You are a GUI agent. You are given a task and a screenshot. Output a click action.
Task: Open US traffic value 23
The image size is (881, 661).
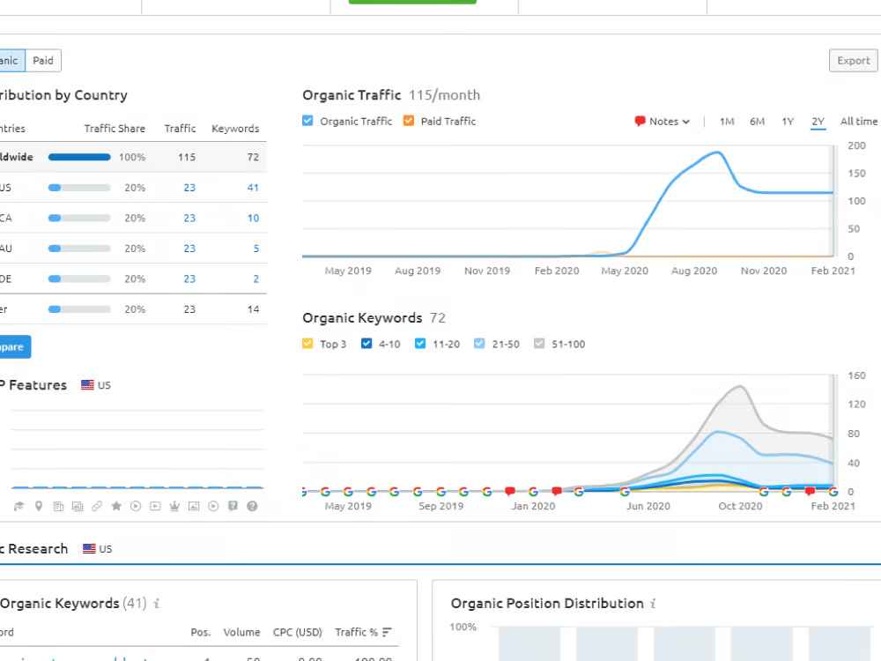click(189, 188)
